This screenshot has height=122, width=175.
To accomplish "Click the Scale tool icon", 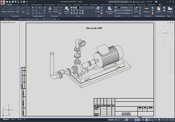I will [x=36, y=13].
